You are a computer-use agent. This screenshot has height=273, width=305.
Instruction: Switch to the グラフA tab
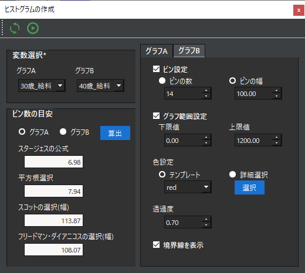(157, 51)
